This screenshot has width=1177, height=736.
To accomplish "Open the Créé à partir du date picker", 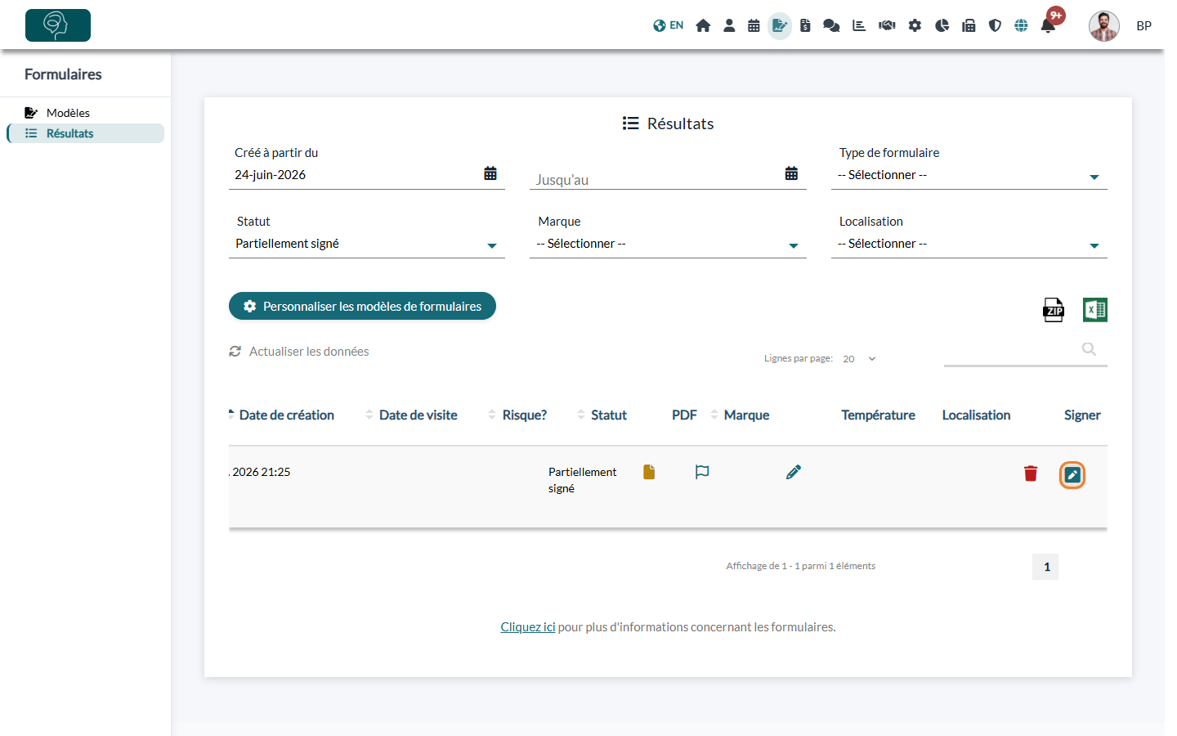I will [x=490, y=173].
